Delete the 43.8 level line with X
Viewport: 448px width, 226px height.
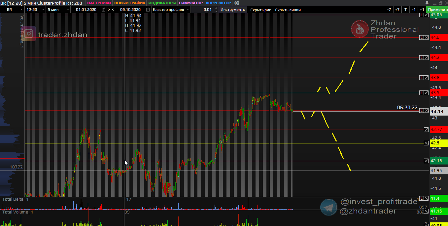click(x=426, y=78)
